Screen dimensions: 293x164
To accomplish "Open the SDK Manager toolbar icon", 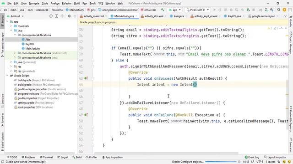I will [x=271, y=10].
